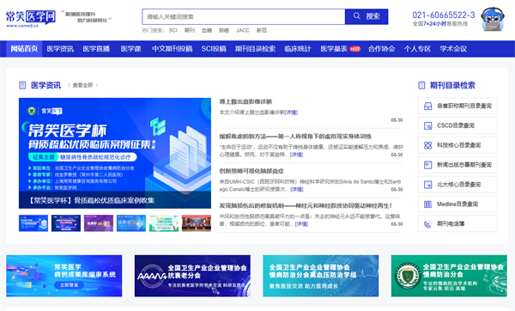Viewport: 515px width, 311px height.
Task: Click the CSCD目录查询 icon
Action: [x=428, y=125]
